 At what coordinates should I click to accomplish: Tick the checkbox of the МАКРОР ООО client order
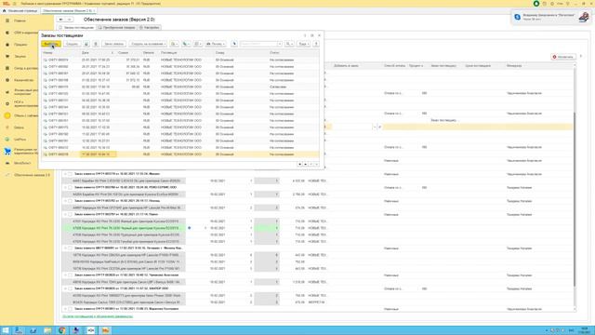tap(71, 288)
